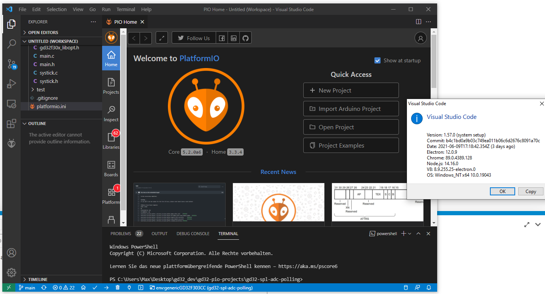Click PlatformIO Serial Monitor plug icon

coord(129,288)
